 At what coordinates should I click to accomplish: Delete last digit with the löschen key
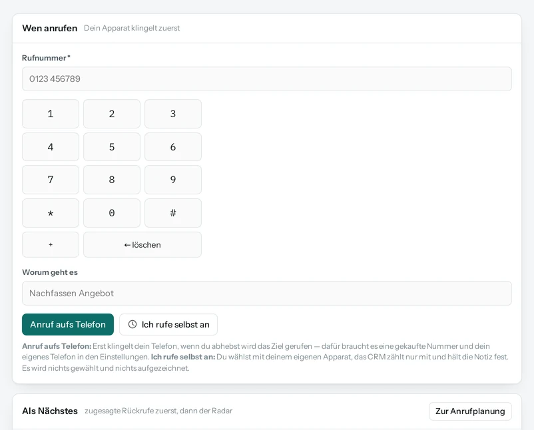click(x=142, y=245)
